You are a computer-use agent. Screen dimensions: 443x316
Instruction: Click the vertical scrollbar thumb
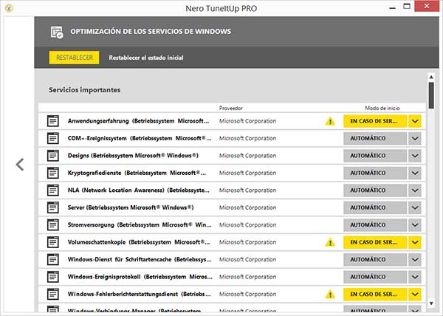coord(431,95)
